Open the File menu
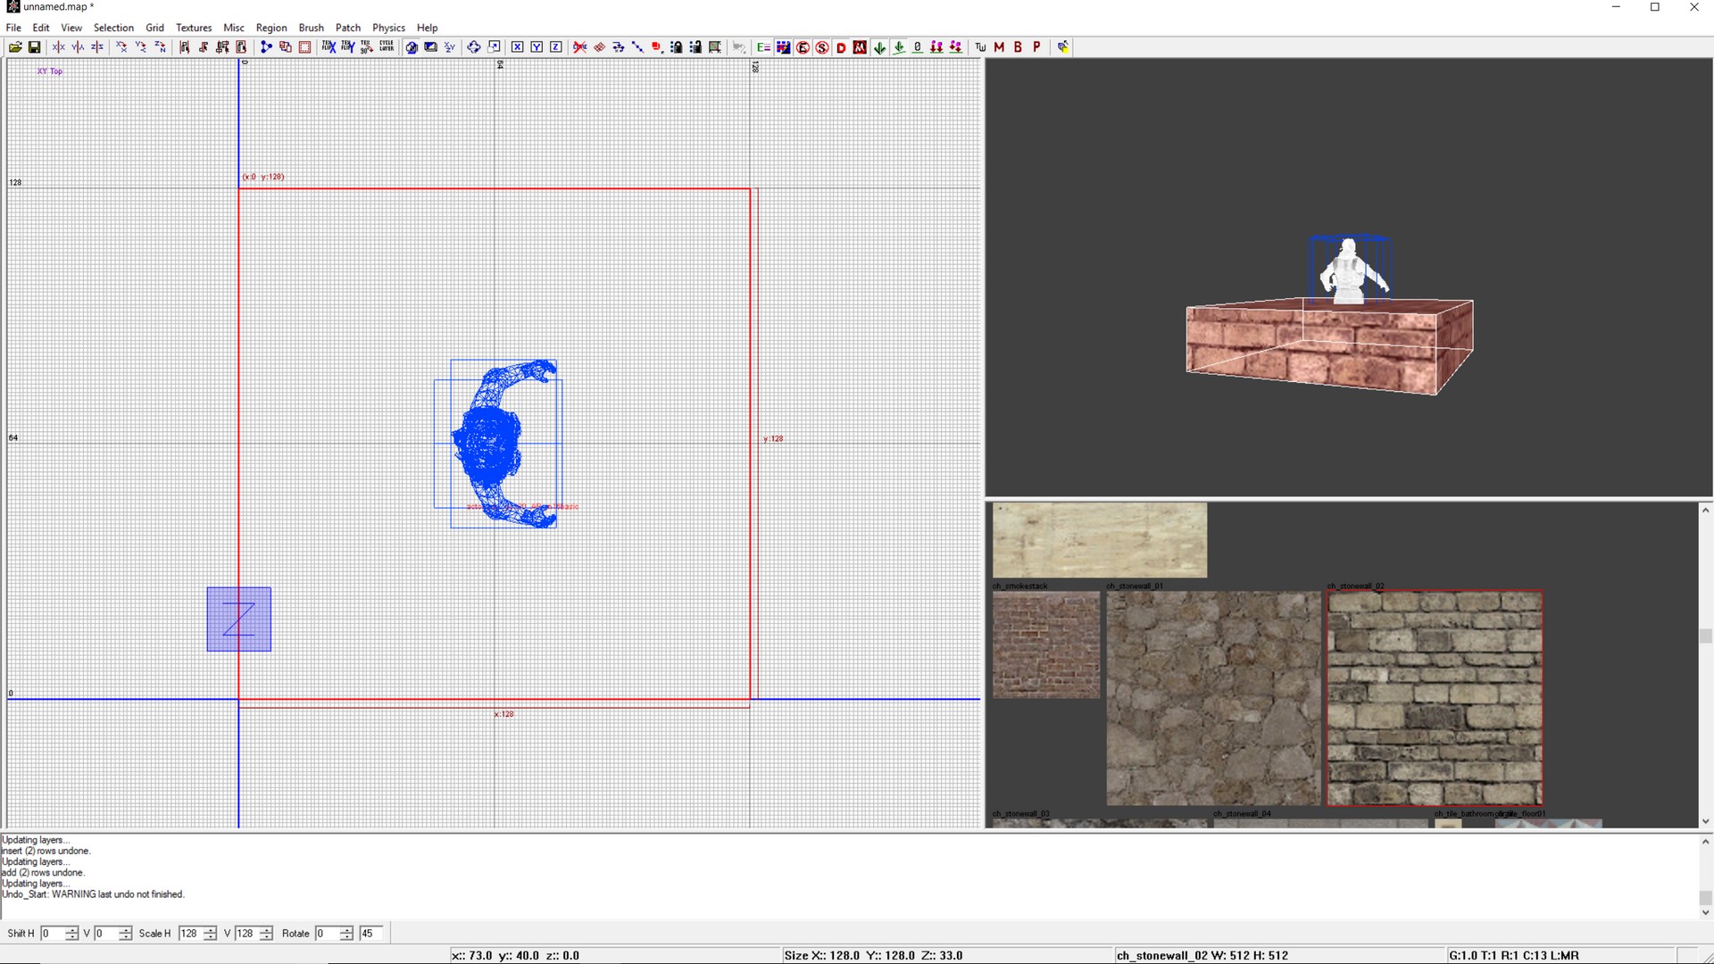The height and width of the screenshot is (964, 1714). 13,28
